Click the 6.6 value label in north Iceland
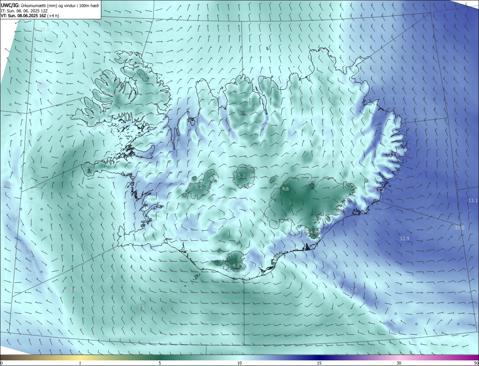 [x=253, y=107]
